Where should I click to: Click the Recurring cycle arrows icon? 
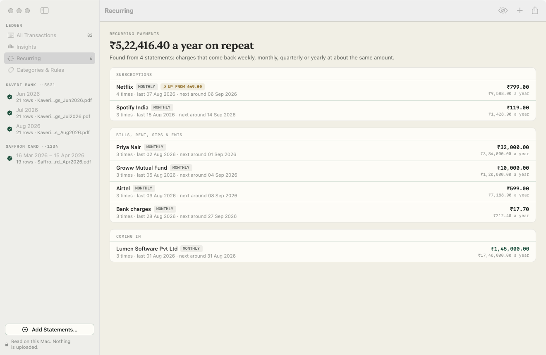click(11, 58)
